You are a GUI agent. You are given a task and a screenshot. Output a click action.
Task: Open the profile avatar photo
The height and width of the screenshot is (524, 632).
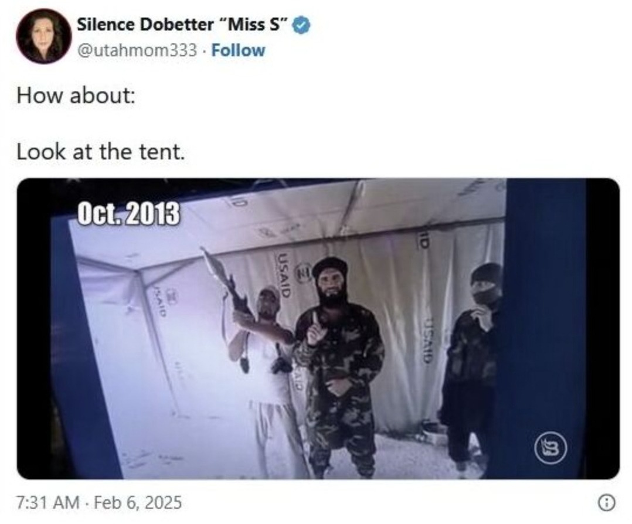44,36
